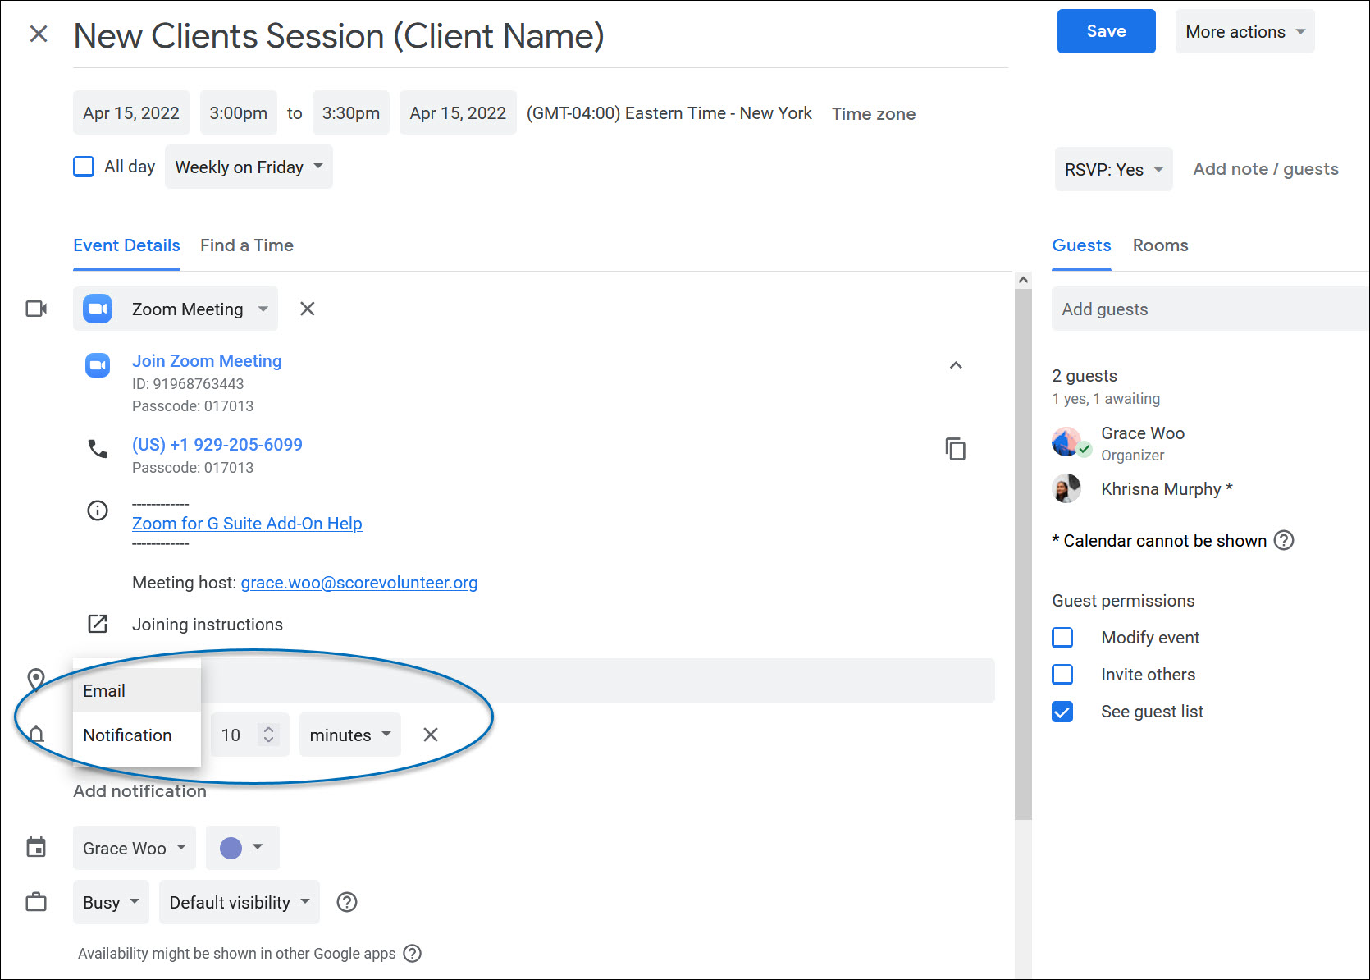The image size is (1370, 980).
Task: Switch to the Find a Time tab
Action: pyautogui.click(x=246, y=245)
